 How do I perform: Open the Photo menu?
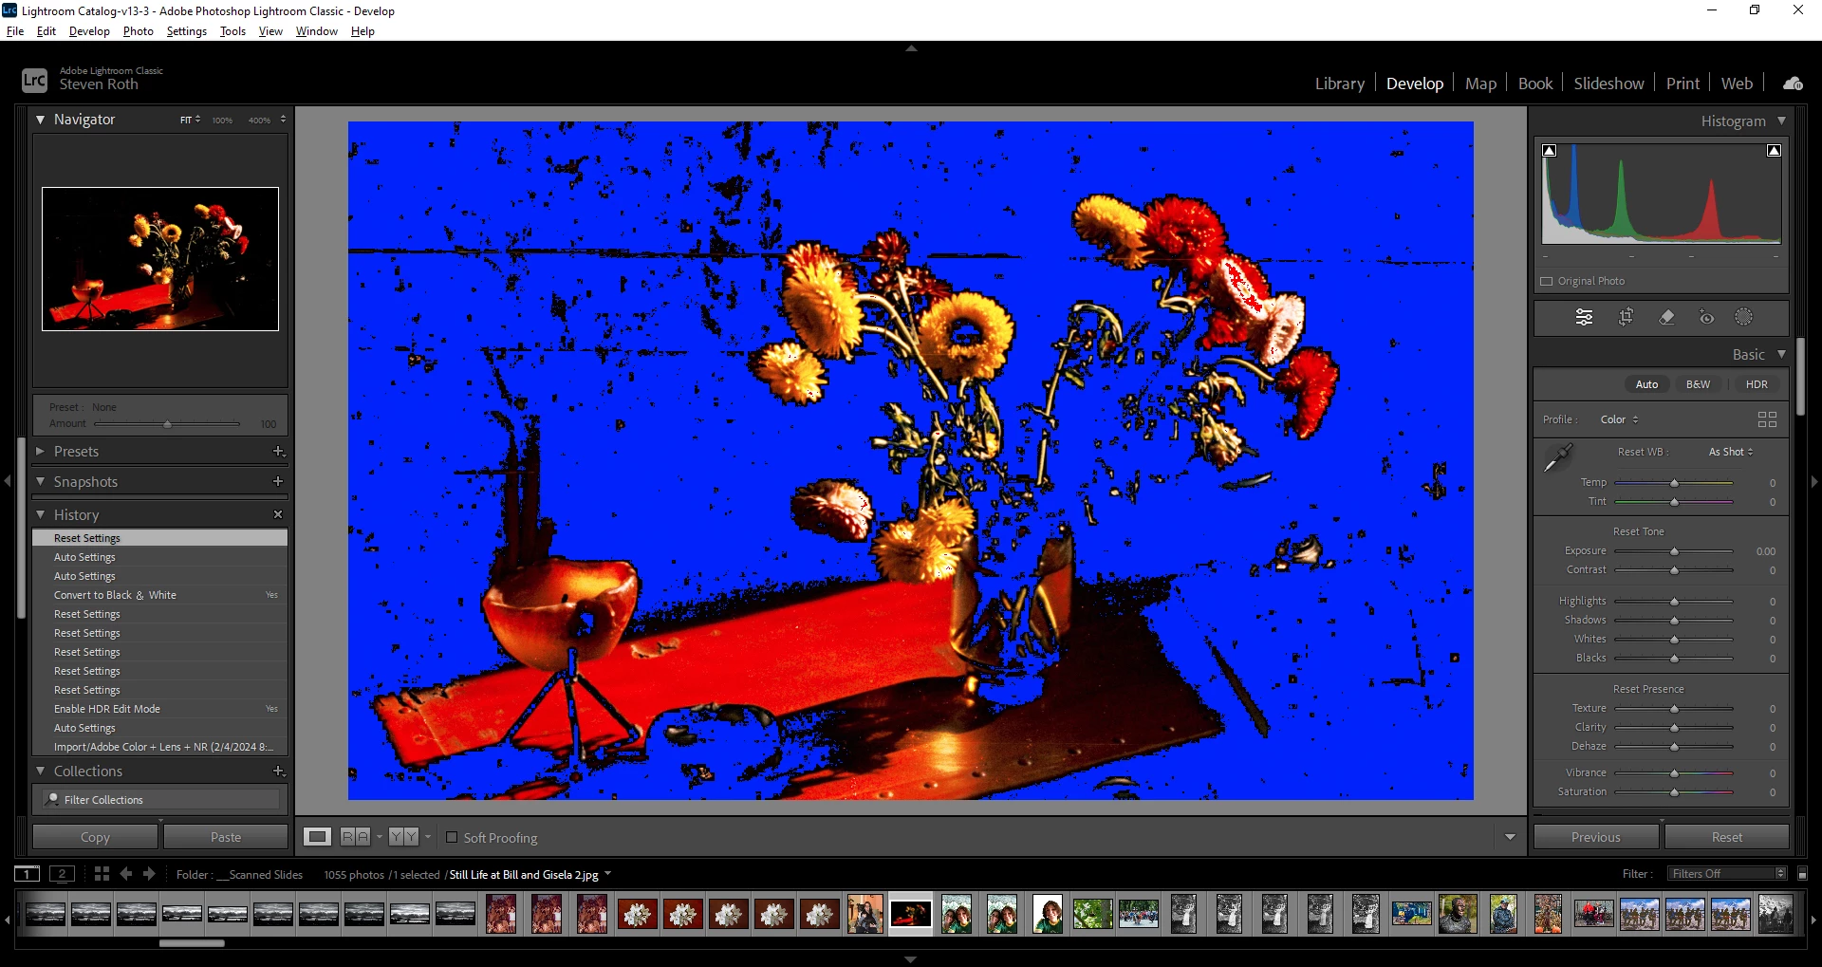(138, 31)
